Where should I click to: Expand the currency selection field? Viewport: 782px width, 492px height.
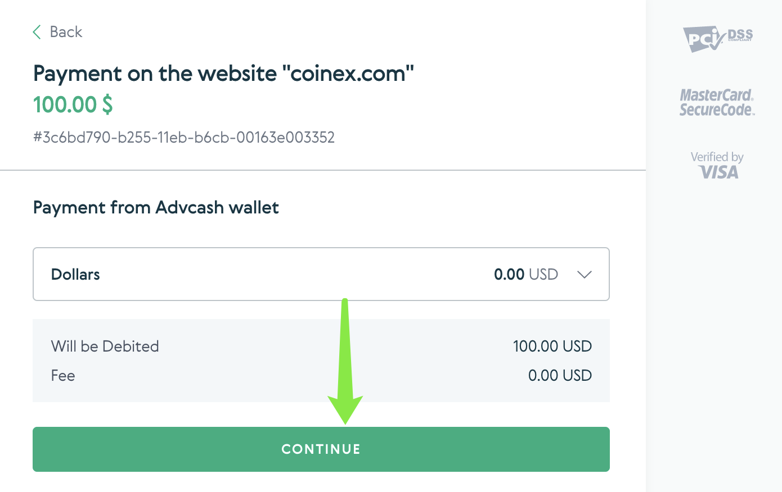click(321, 274)
